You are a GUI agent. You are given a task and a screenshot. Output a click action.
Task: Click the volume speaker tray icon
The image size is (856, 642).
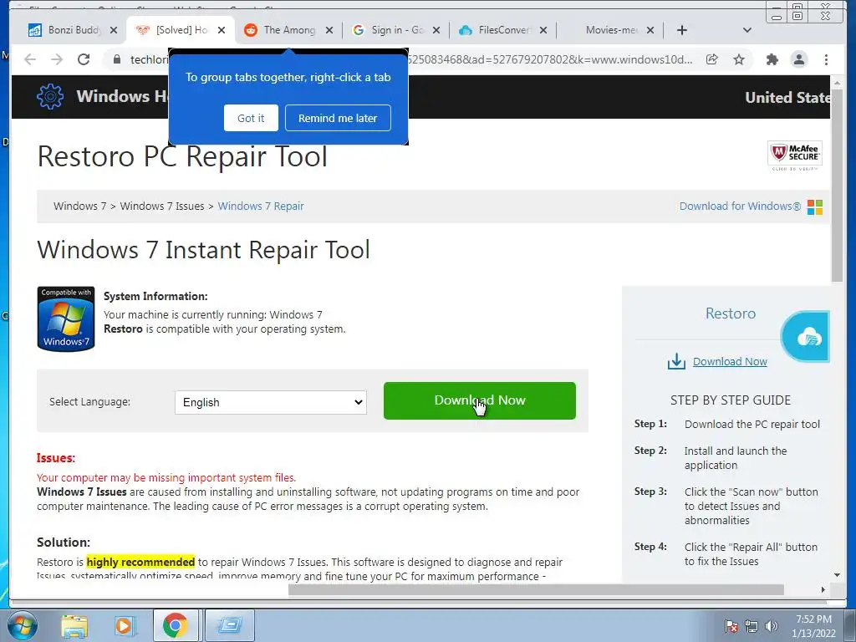pyautogui.click(x=771, y=626)
